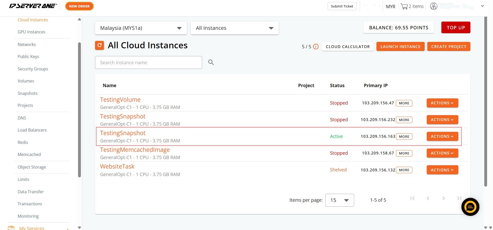This screenshot has height=230, width=493.
Task: Open the shopping cart icon
Action: 404,6
